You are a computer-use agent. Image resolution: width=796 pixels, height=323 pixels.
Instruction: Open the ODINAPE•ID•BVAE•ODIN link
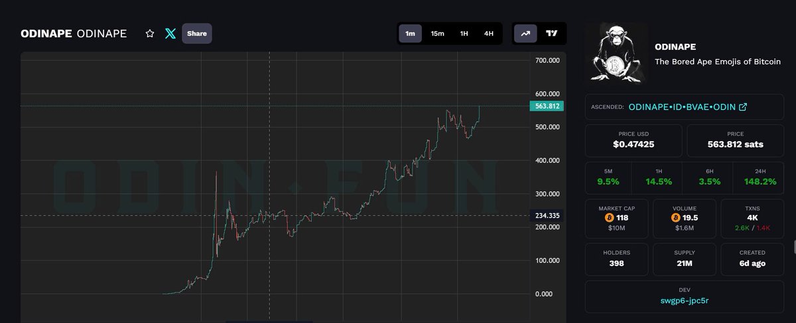click(683, 107)
